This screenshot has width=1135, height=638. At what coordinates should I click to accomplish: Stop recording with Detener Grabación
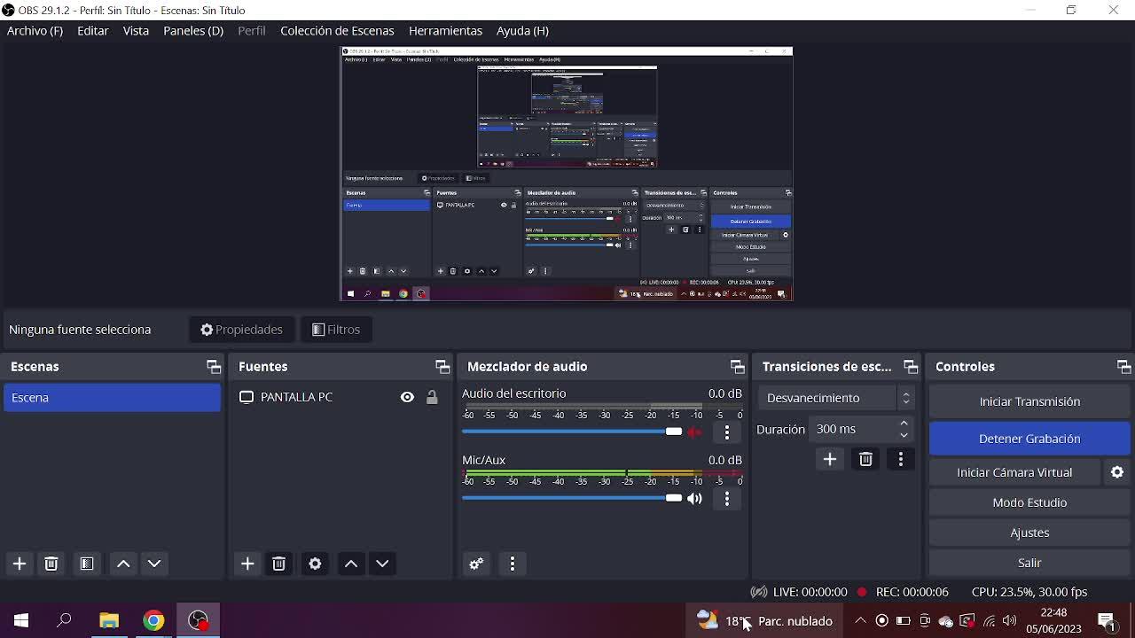point(1029,439)
